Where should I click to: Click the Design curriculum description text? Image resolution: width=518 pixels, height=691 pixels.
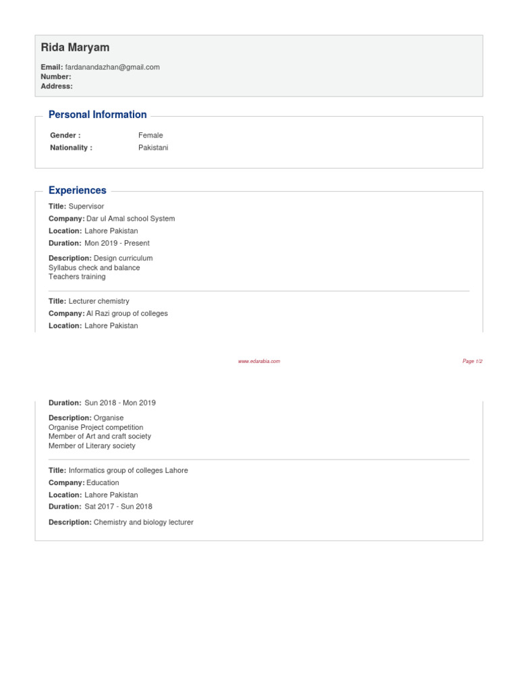pos(123,258)
